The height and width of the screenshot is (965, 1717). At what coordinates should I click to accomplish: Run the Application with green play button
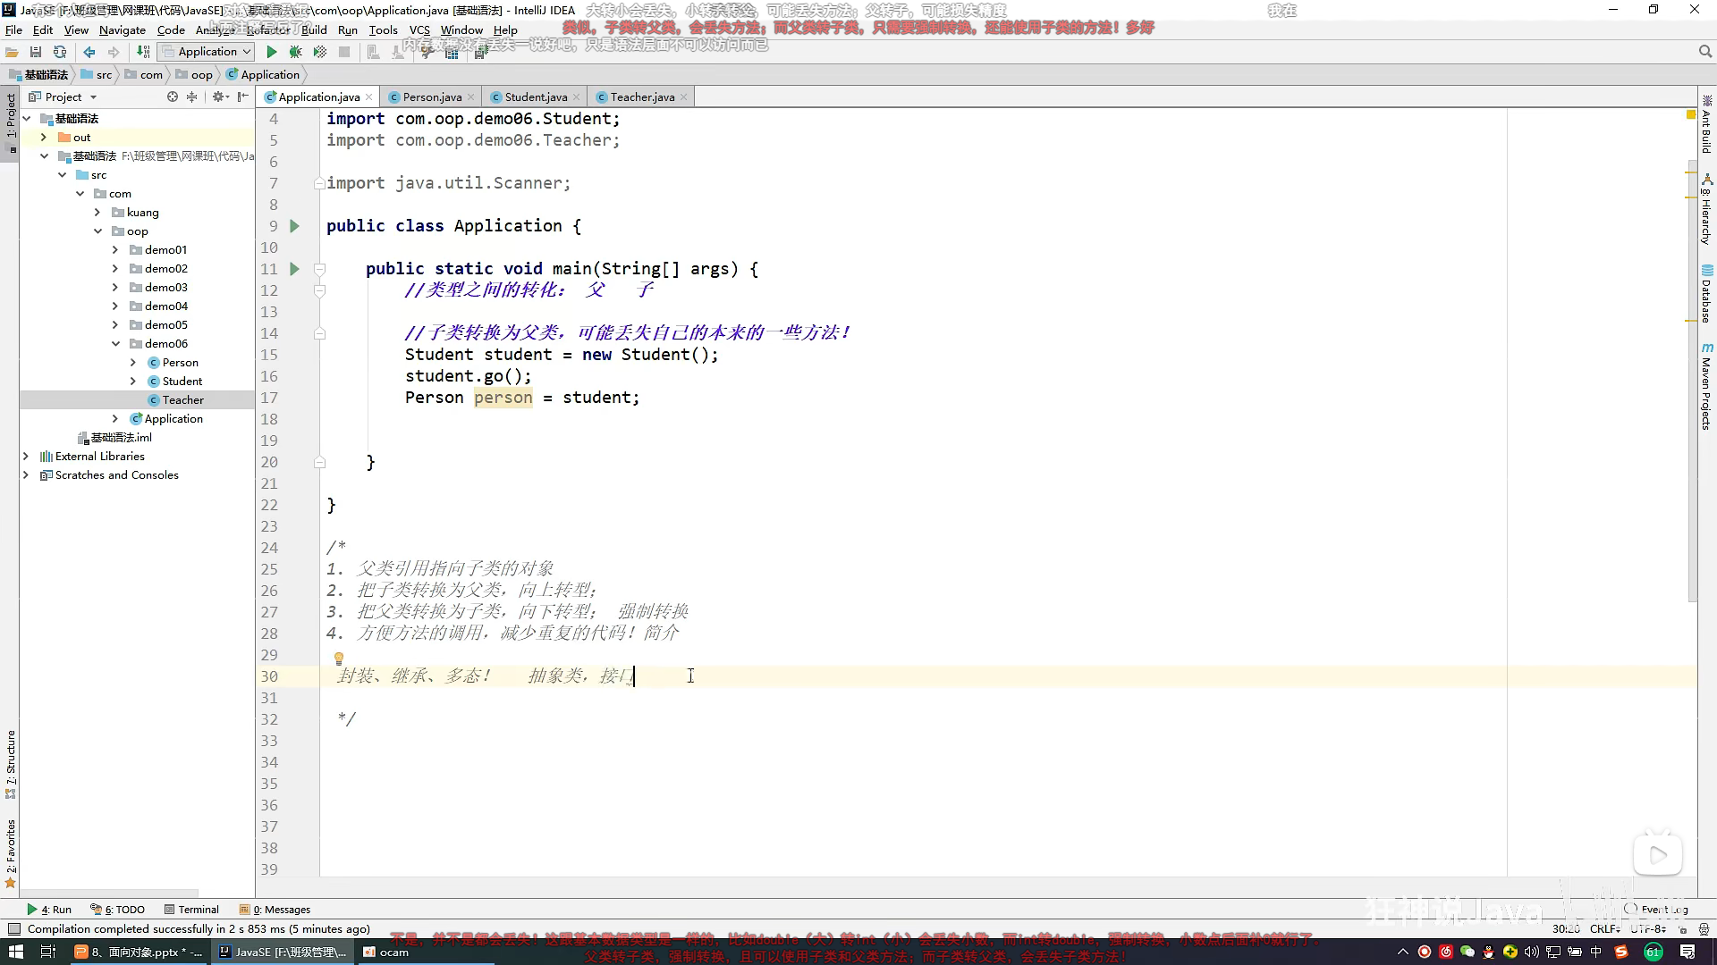point(272,52)
